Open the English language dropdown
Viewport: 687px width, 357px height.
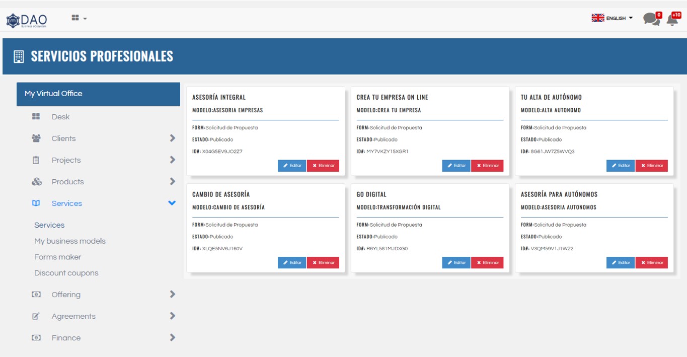tap(612, 18)
